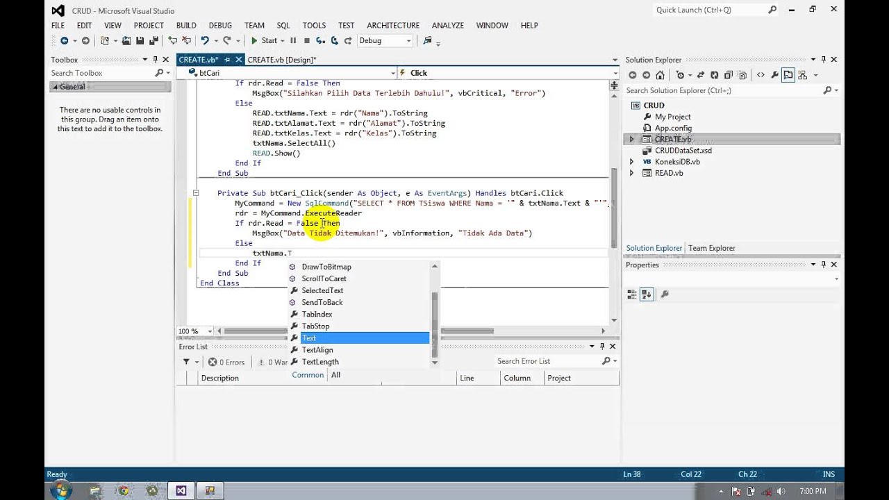Select TextAlign in IntelliSense list
This screenshot has width=889, height=500.
coord(317,350)
